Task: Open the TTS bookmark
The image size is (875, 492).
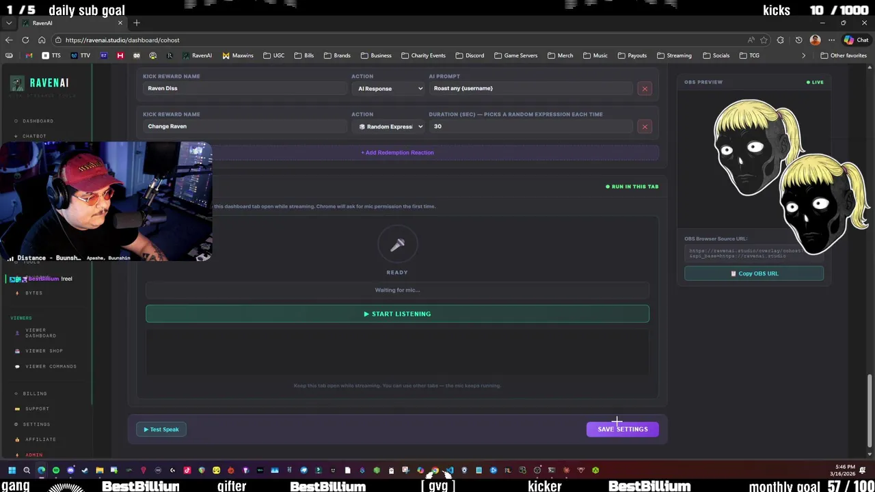Action: (x=51, y=55)
